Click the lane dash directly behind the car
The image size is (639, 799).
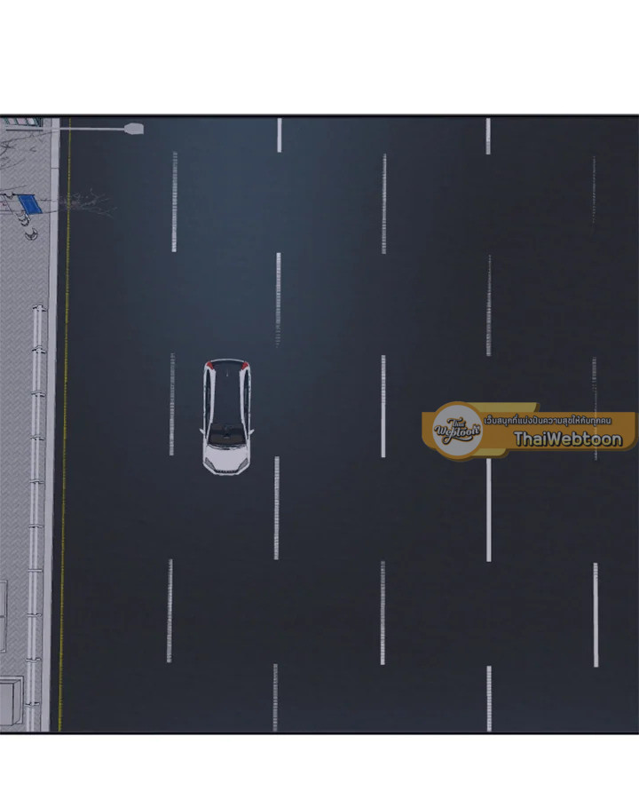[x=278, y=297]
